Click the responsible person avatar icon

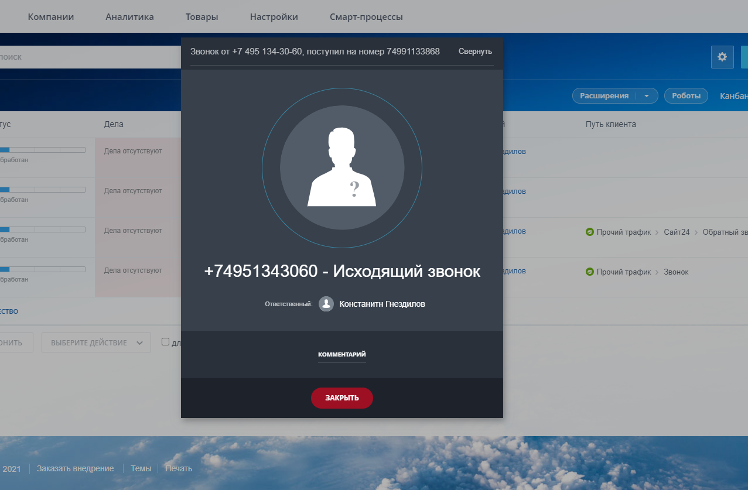coord(326,304)
